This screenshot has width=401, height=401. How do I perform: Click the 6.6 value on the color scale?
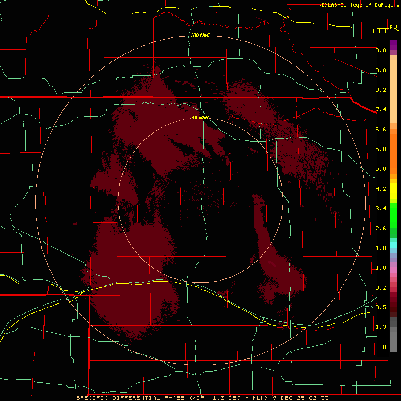coord(381,129)
